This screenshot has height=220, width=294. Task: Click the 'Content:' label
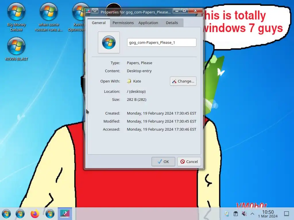coord(113,71)
